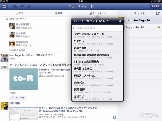Open the 窓の杜 Brainfuck review link
Screen dimensions: 162x121
point(68,109)
